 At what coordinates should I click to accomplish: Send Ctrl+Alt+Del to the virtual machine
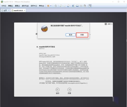tap(56, 6)
